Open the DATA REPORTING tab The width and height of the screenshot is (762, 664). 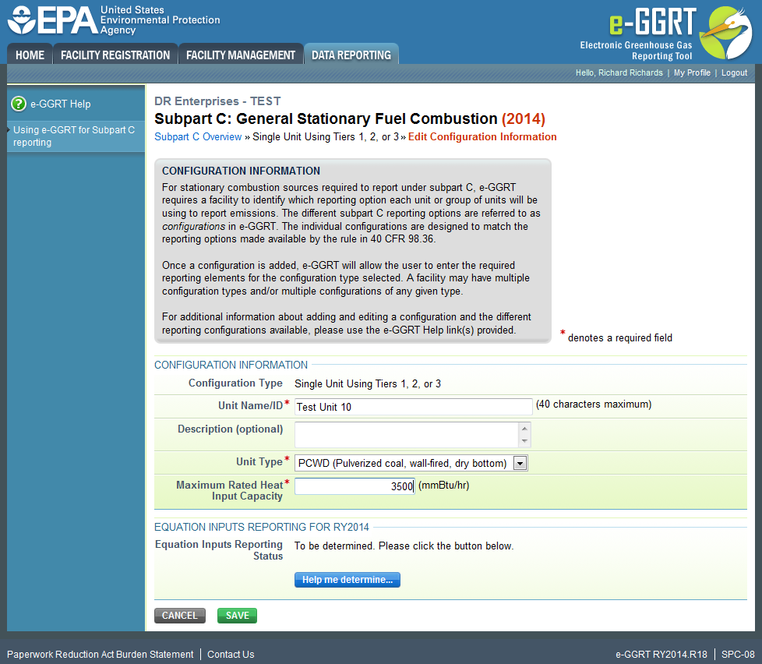point(351,55)
